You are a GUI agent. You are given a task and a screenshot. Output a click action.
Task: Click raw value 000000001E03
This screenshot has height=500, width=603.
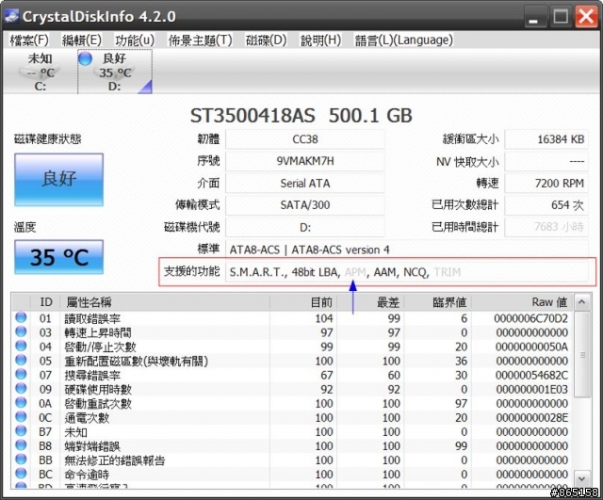point(531,390)
